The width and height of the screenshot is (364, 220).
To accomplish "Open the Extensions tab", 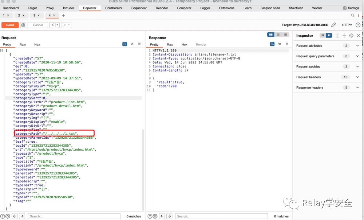I will [226, 8].
